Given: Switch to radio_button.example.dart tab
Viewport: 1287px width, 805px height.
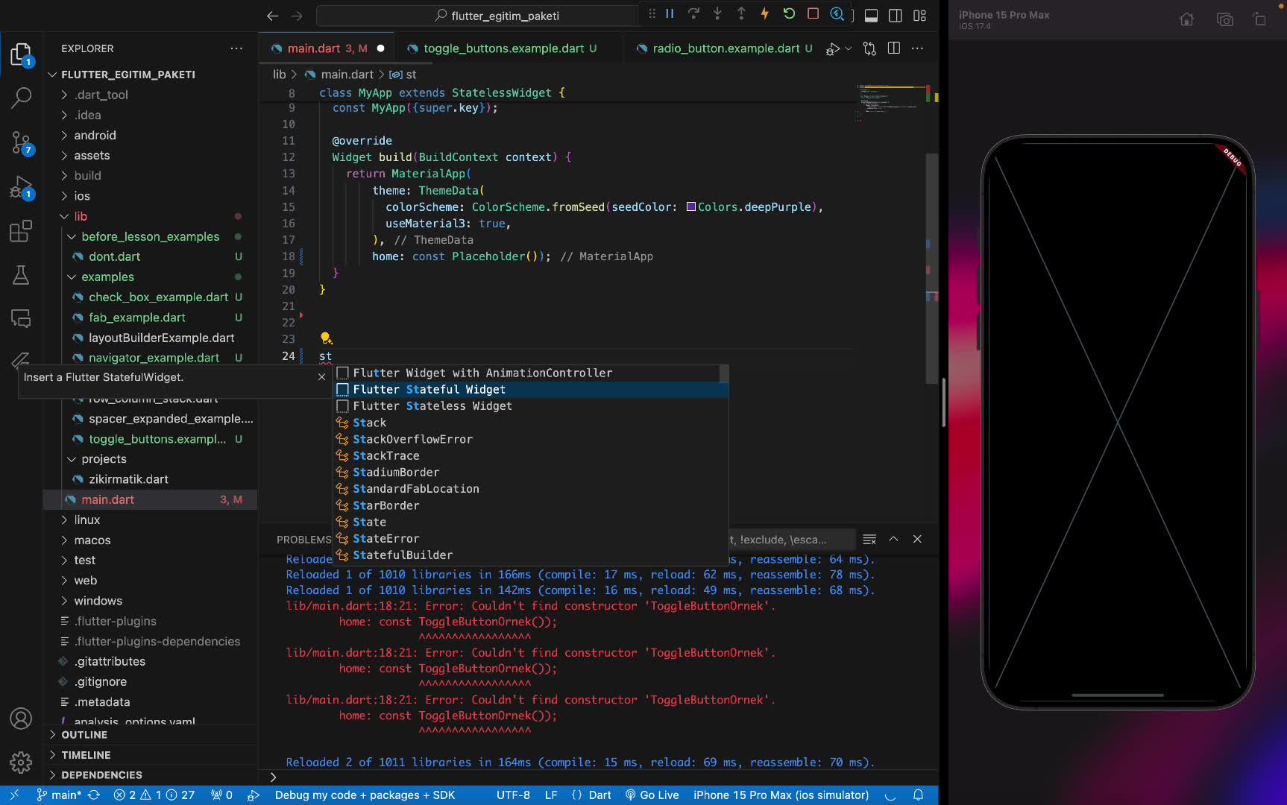Looking at the screenshot, I should pos(724,48).
